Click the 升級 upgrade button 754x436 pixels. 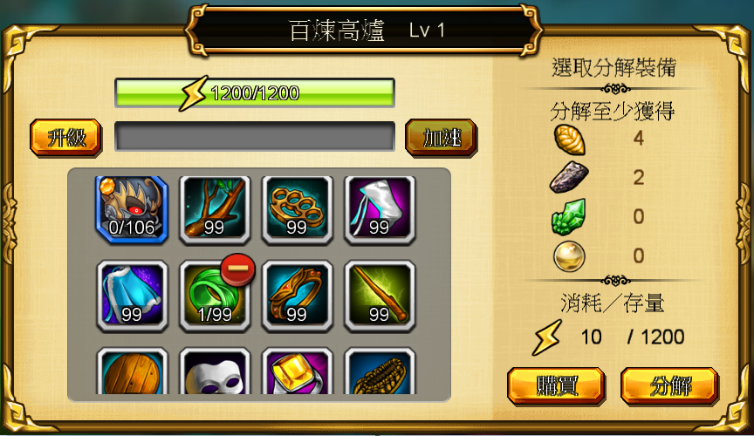coord(65,138)
